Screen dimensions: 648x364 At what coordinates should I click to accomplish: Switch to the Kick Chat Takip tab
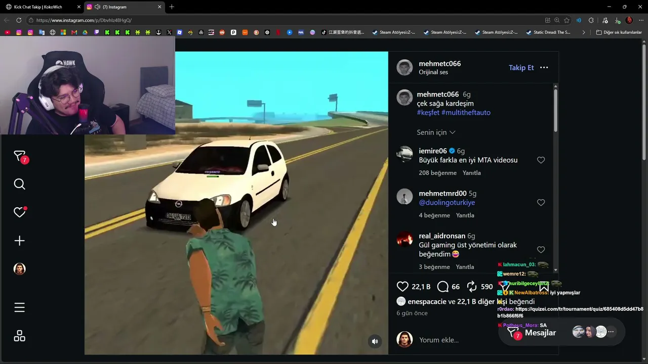point(43,7)
